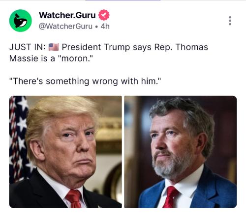246x217 pixels.
Task: Click "Thomas" in the post text
Action: [x=192, y=47]
